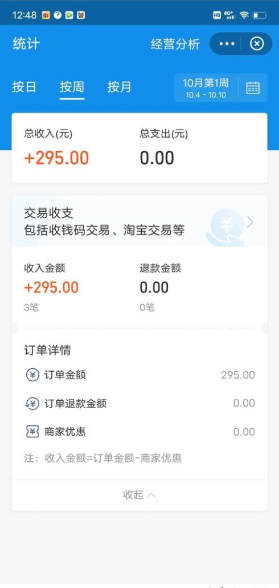This screenshot has height=588, width=279.
Task: Select the 按周 tab
Action: pyautogui.click(x=72, y=87)
